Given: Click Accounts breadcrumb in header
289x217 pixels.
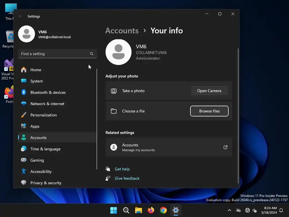Looking at the screenshot, I should coord(122,31).
